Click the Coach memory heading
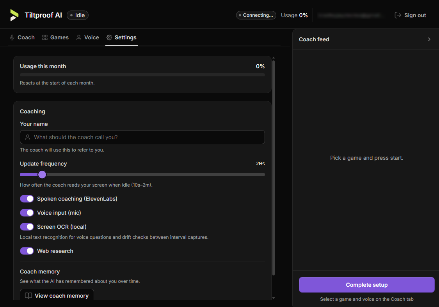 pyautogui.click(x=40, y=272)
